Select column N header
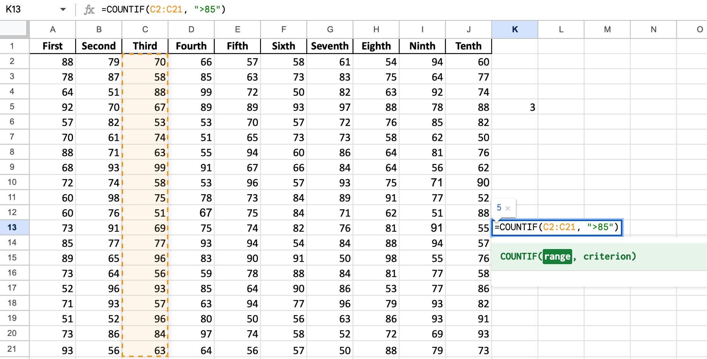707x359 pixels. click(x=653, y=29)
